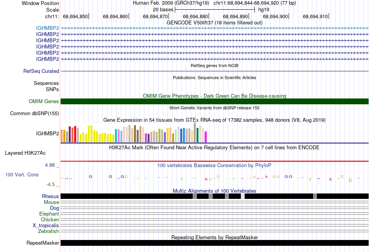Select the Zebrafish alignment label
369x252 pixels.
pyautogui.click(x=49, y=231)
